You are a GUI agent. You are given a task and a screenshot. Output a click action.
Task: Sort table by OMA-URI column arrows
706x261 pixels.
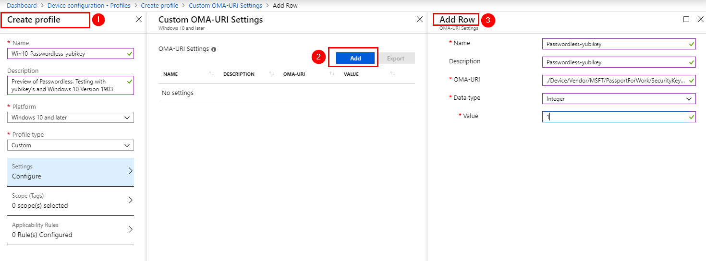(332, 74)
